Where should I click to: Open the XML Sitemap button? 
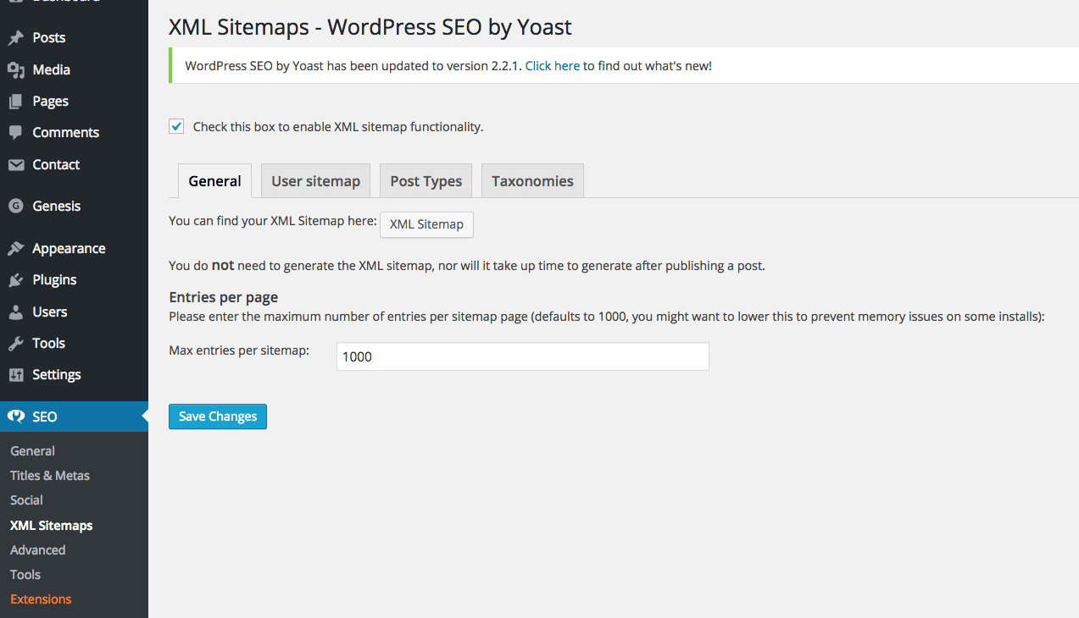coord(426,224)
